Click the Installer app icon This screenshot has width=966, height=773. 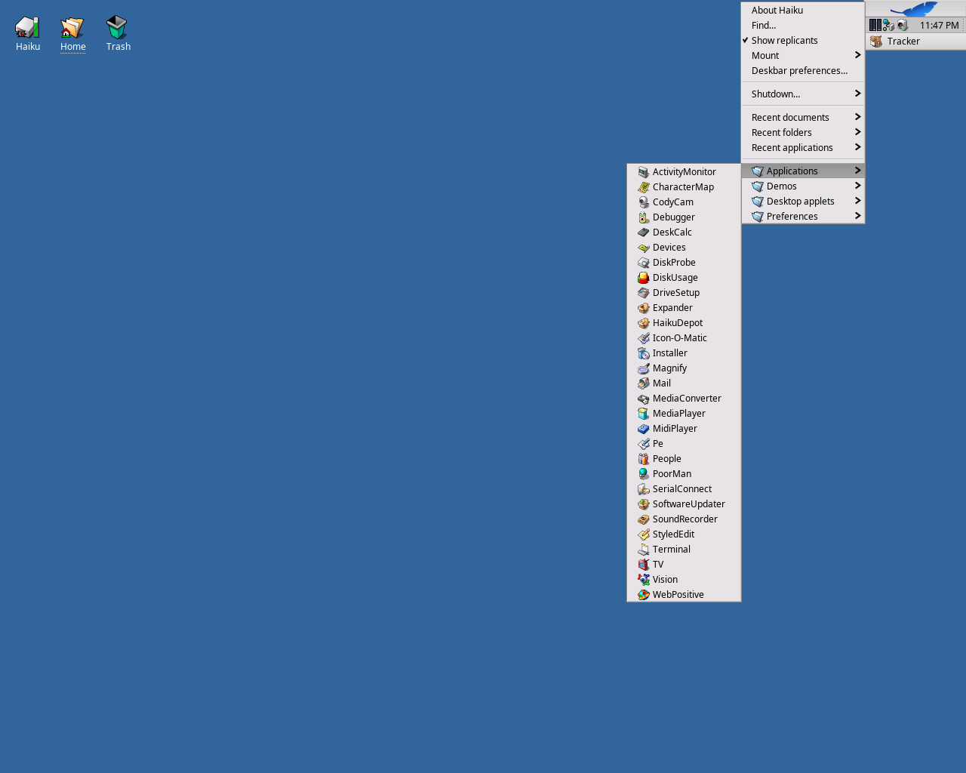click(x=644, y=353)
